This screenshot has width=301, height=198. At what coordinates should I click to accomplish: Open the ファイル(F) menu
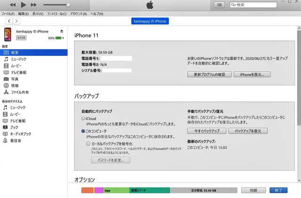click(x=8, y=14)
